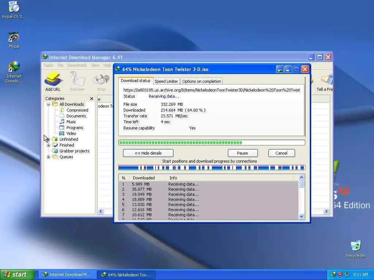Viewport: 374px width, 280px height.
Task: Switch to Options on completion tab
Action: [x=202, y=81]
